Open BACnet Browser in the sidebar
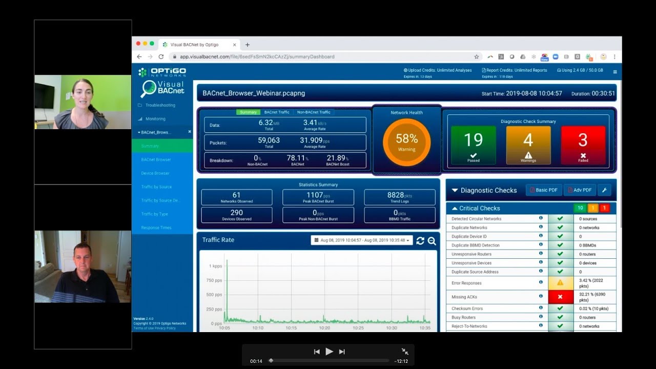 point(156,160)
